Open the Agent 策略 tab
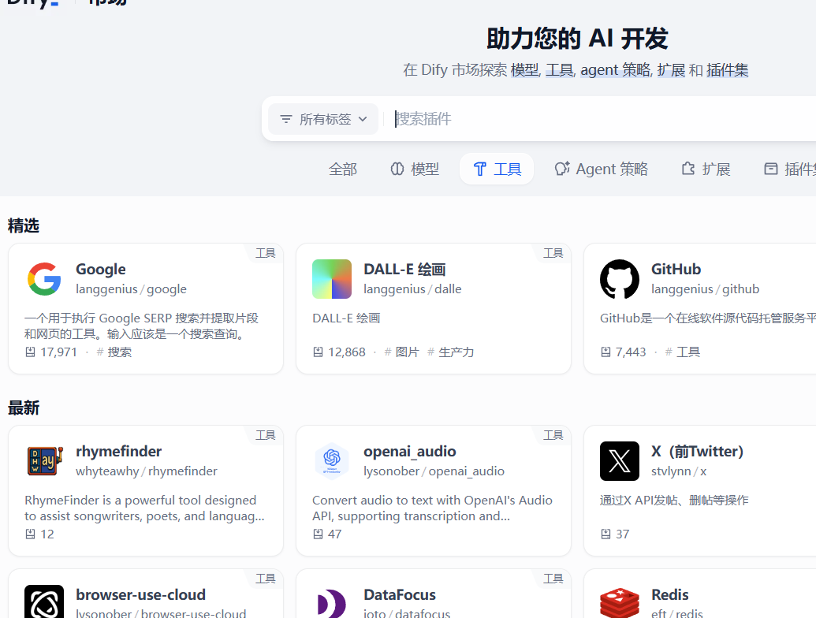Image resolution: width=816 pixels, height=618 pixels. coord(601,169)
